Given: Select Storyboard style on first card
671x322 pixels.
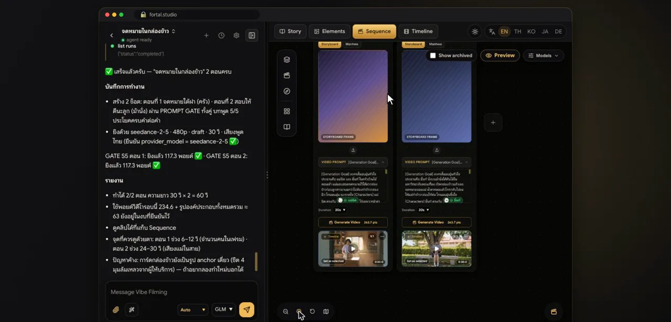Looking at the screenshot, I should click(330, 44).
